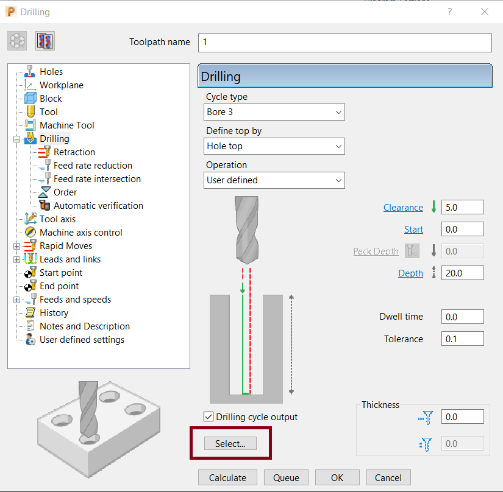
Task: Collapse the Drilling tree node
Action: [17, 138]
